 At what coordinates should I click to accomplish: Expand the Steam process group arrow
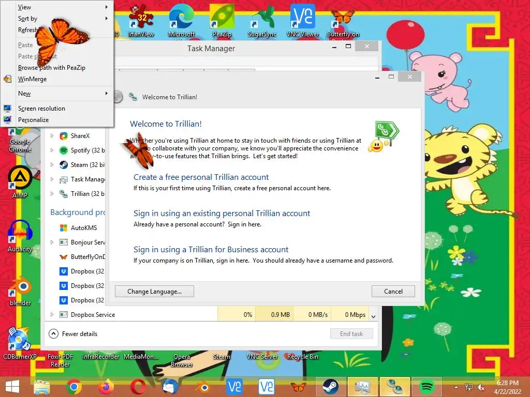point(52,165)
